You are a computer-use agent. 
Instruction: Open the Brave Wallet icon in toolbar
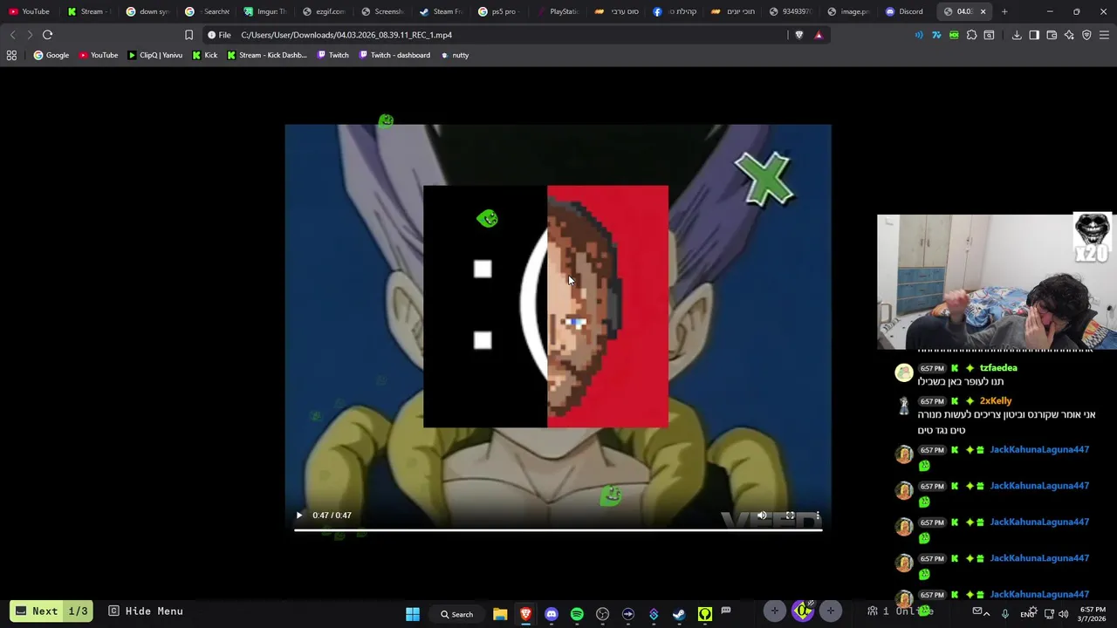click(1052, 35)
